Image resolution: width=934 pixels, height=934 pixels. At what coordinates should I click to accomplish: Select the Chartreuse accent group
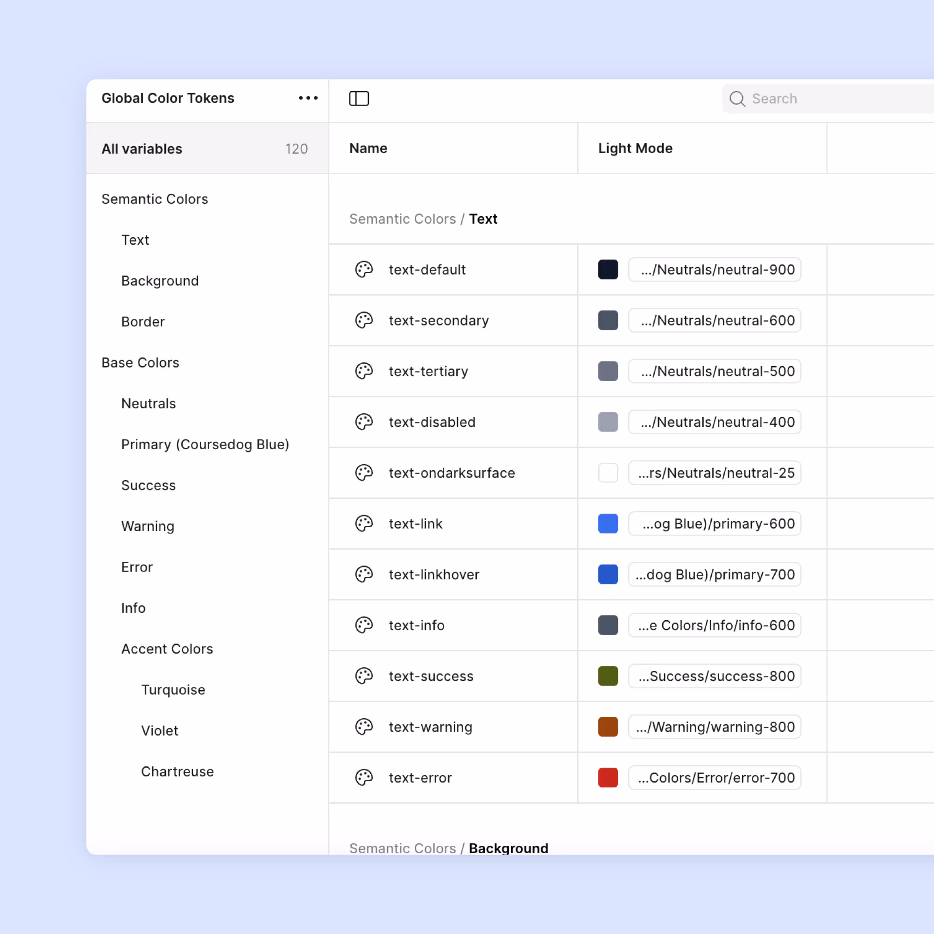tap(177, 771)
